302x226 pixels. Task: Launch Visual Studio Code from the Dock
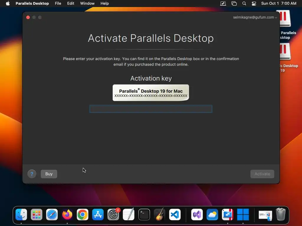175,215
